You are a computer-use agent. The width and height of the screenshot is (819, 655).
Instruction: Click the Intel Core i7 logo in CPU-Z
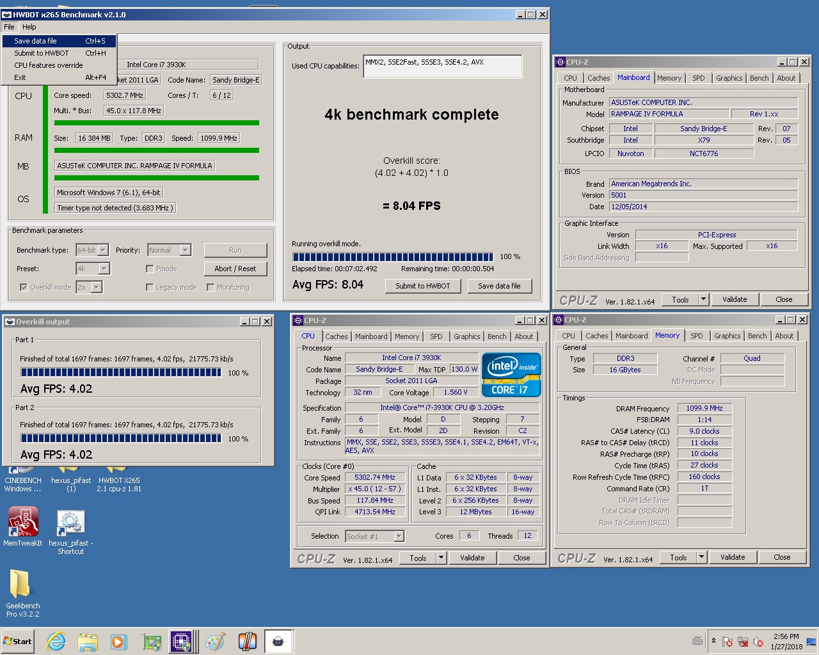pos(511,375)
